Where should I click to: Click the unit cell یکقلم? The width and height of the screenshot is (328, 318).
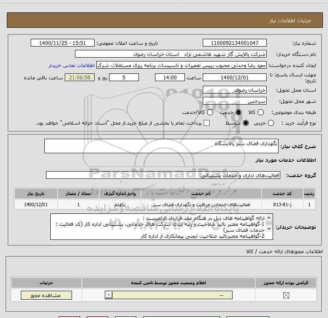(x=120, y=204)
